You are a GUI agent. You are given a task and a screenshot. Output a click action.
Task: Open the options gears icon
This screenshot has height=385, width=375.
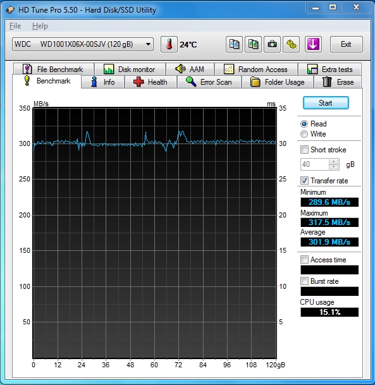pos(292,44)
